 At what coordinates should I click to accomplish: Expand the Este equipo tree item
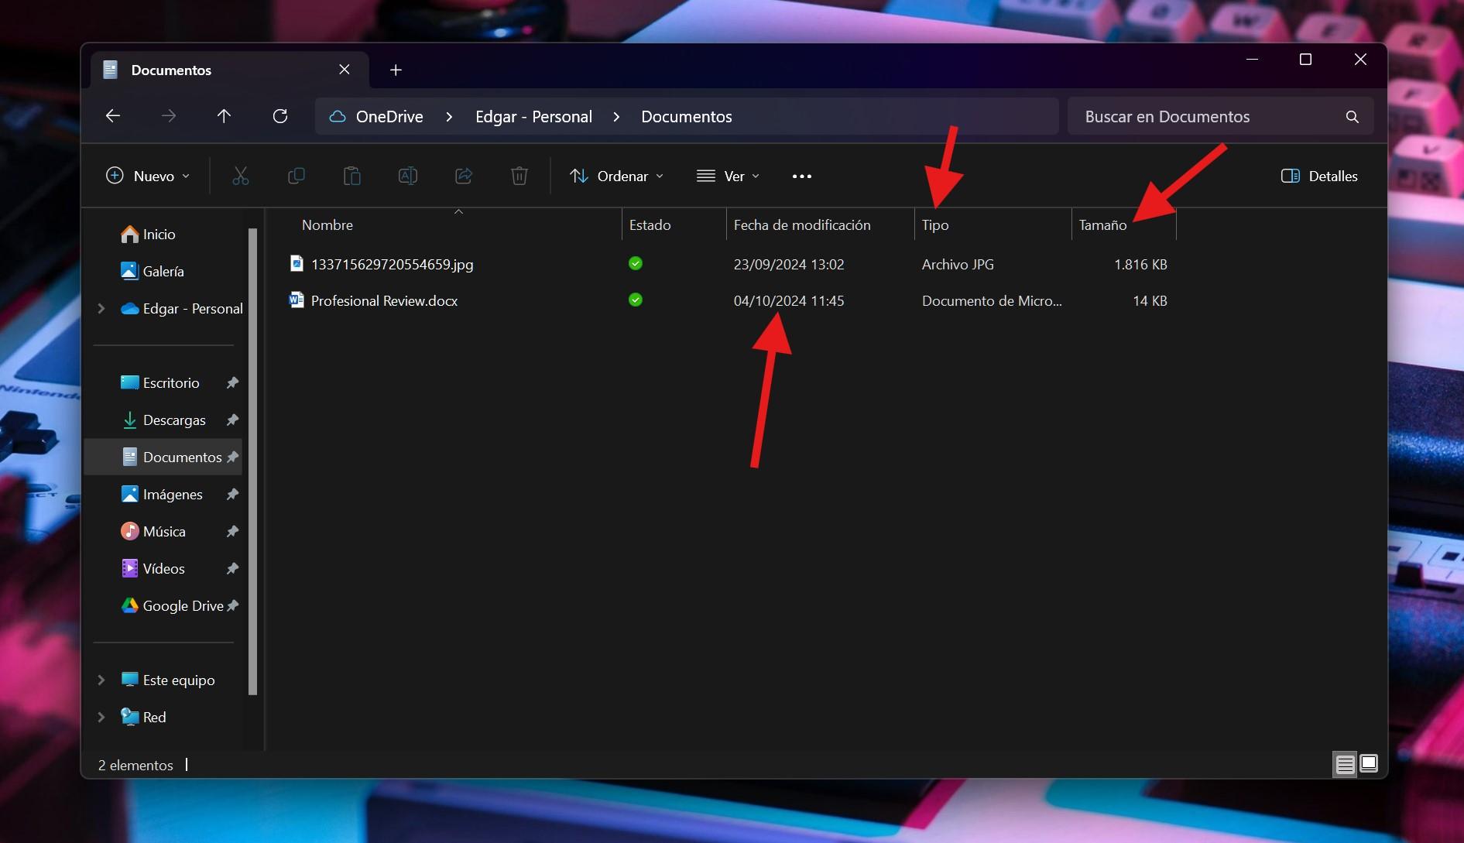(101, 680)
